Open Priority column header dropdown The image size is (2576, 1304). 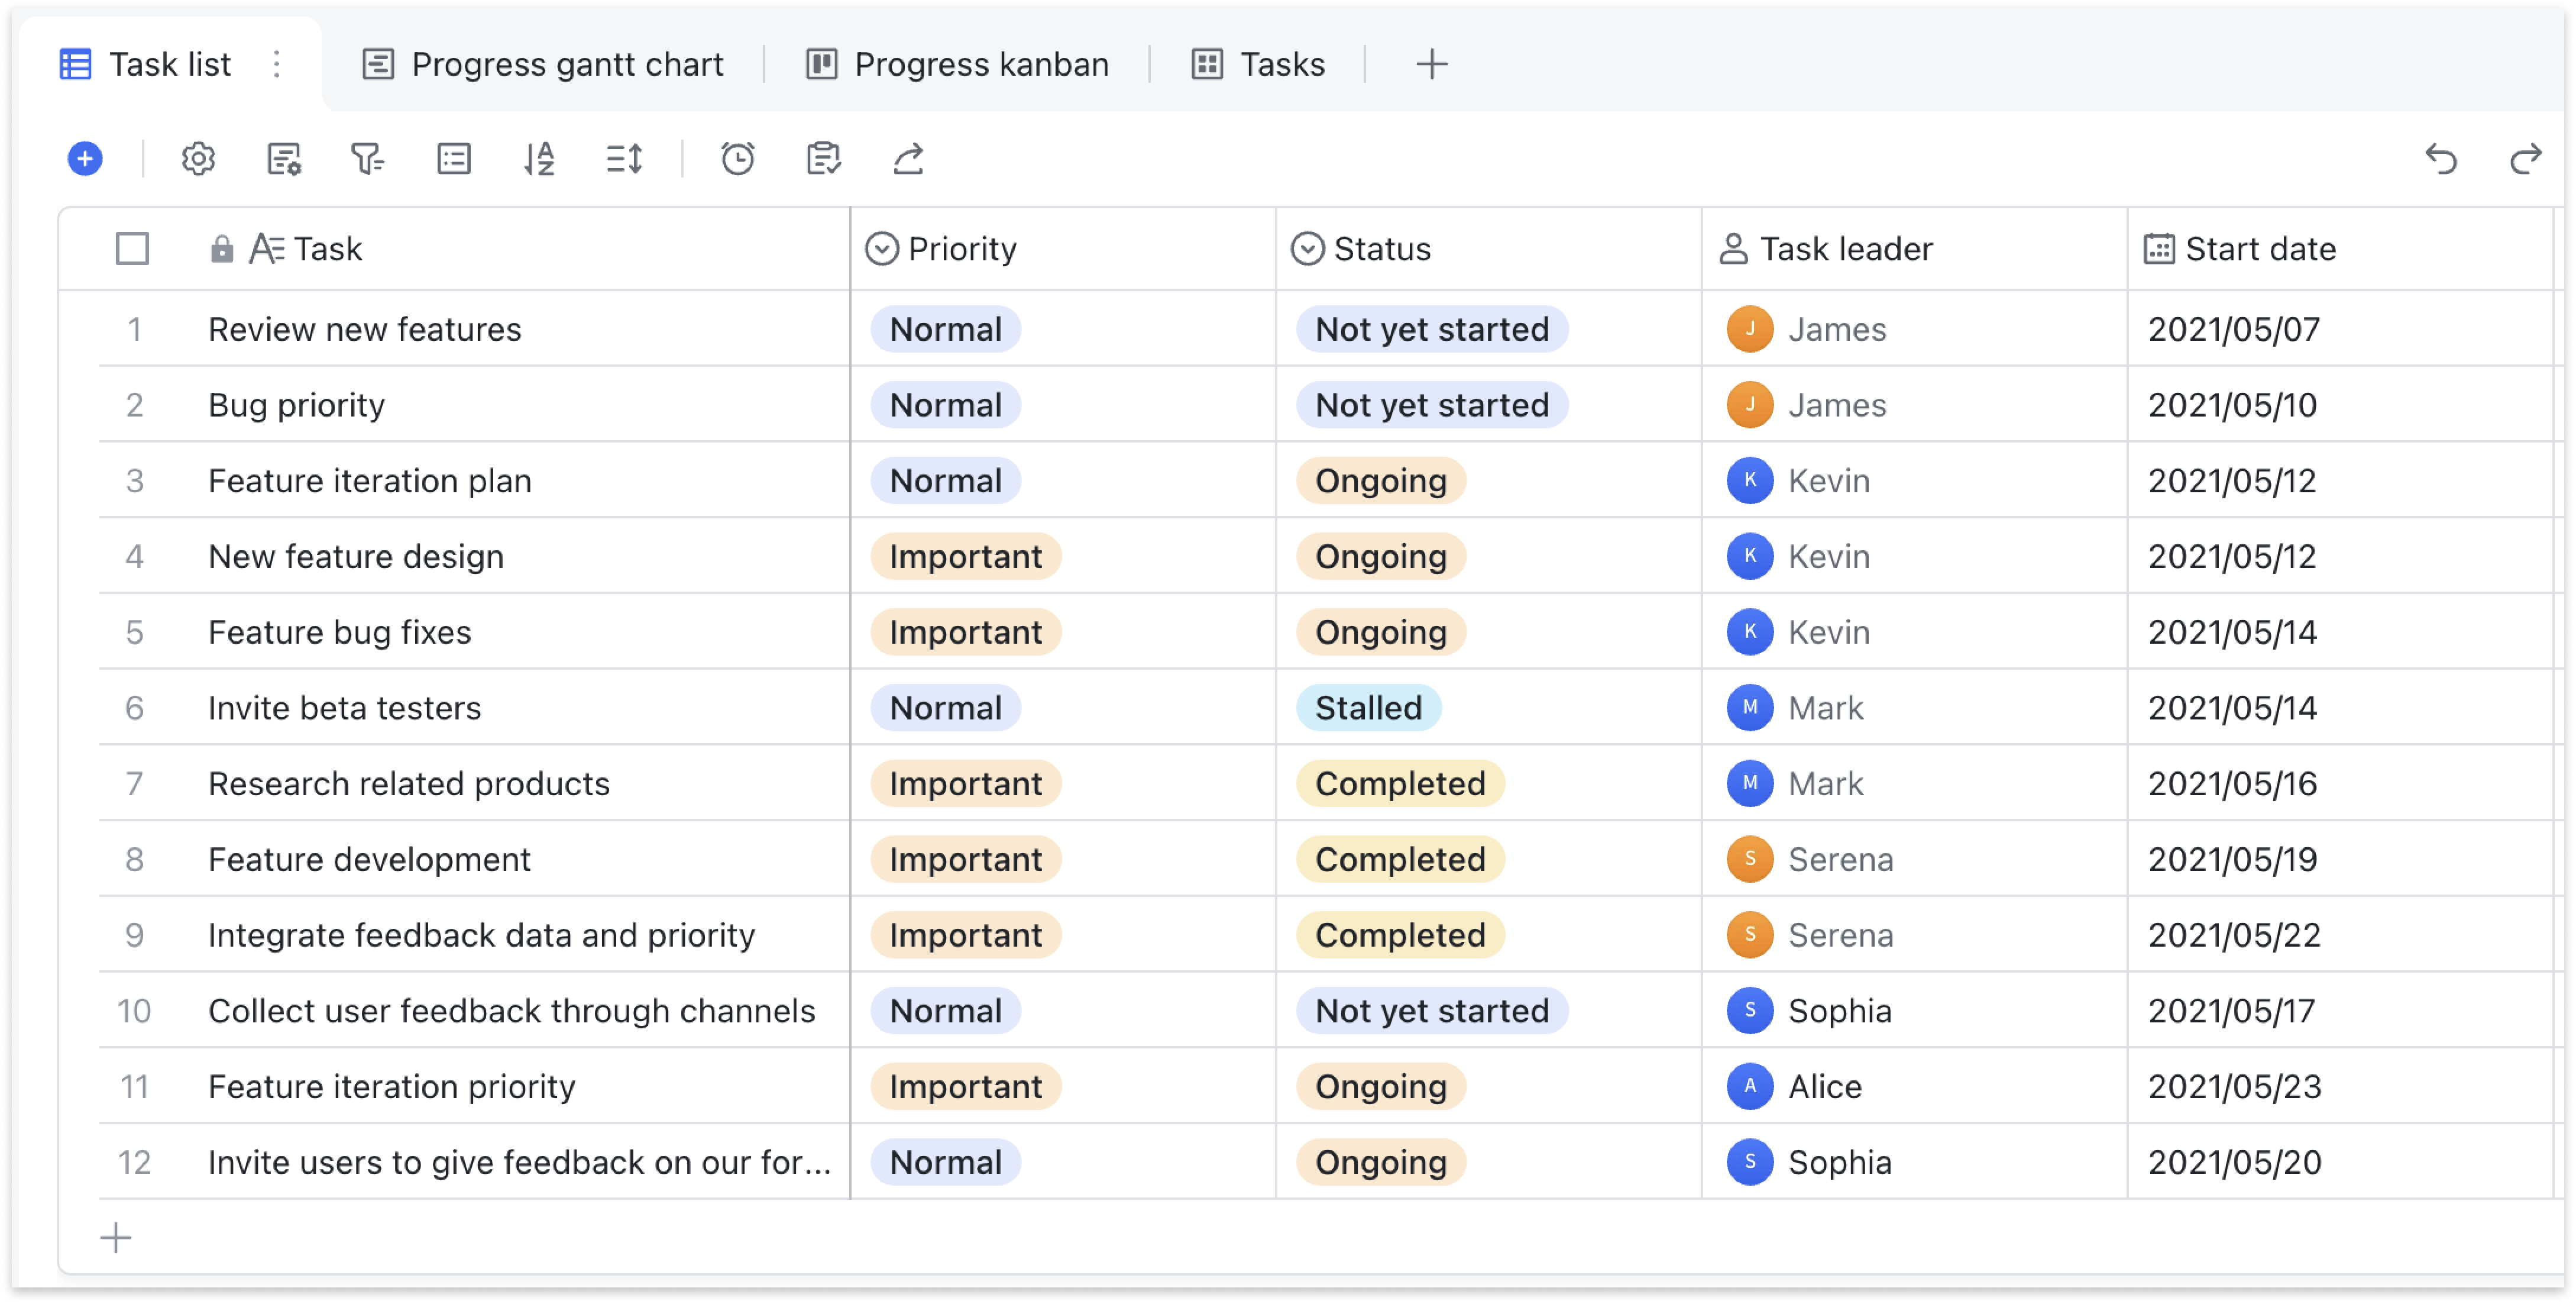[882, 248]
